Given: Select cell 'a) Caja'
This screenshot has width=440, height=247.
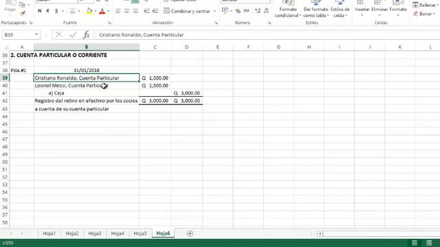Looking at the screenshot, I should 87,93.
